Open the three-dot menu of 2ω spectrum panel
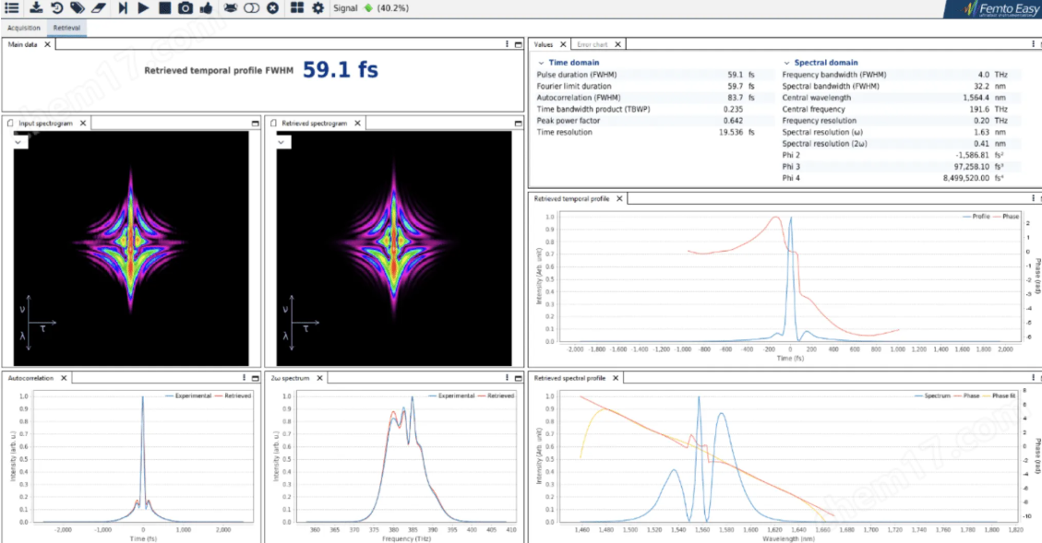Viewport: 1042px width, 543px height. 507,378
